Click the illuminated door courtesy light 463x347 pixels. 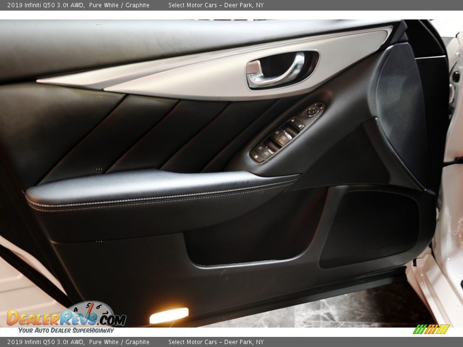[169, 316]
